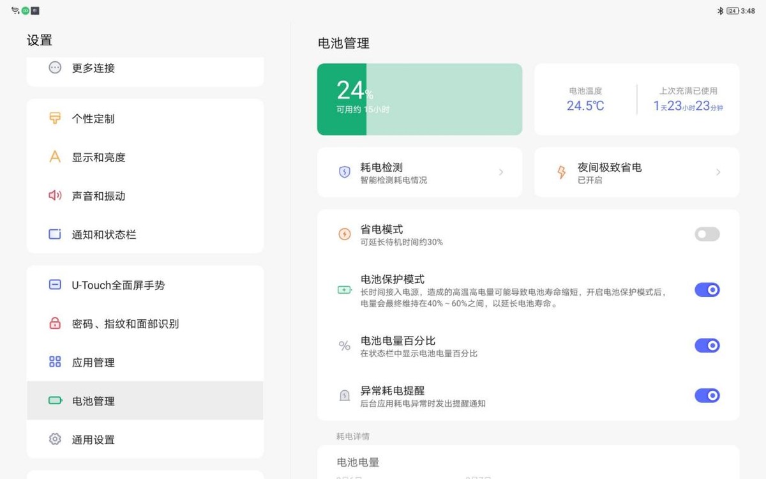Select the 个性定制 personalization icon
The width and height of the screenshot is (766, 479).
pyautogui.click(x=56, y=119)
